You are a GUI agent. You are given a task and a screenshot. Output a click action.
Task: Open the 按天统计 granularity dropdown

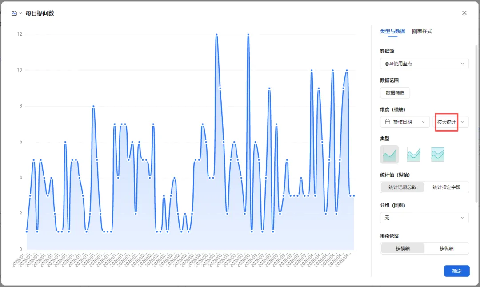point(451,122)
